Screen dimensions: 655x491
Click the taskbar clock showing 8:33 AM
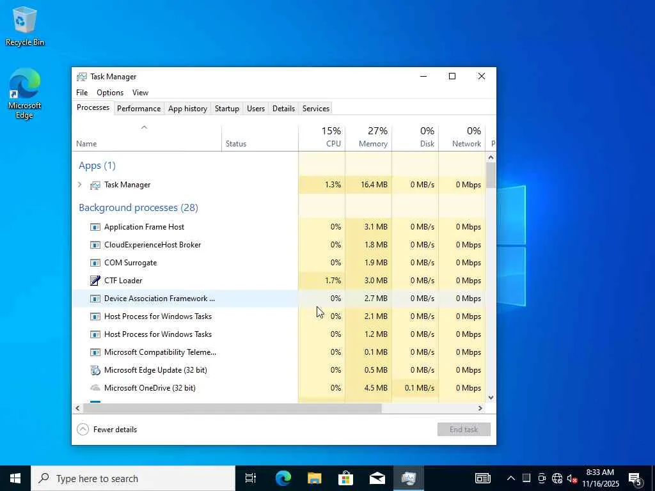[600, 478]
